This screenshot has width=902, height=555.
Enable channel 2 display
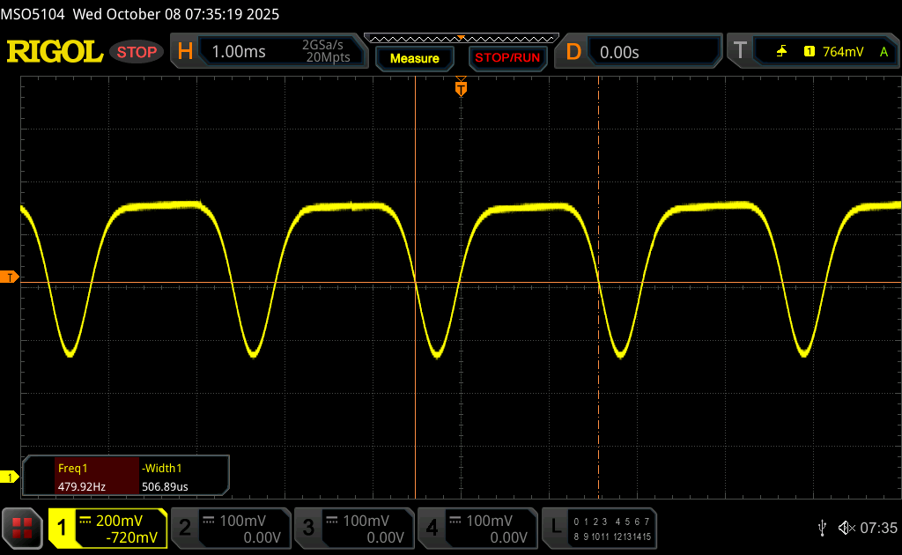click(x=229, y=528)
